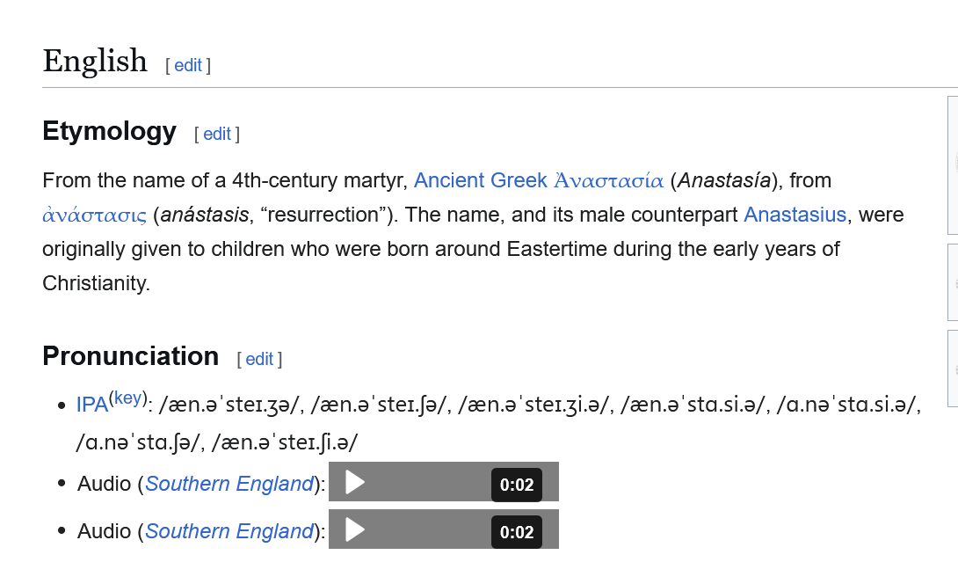
Task: Click the 0:02 duration on second audio player
Action: tap(516, 533)
